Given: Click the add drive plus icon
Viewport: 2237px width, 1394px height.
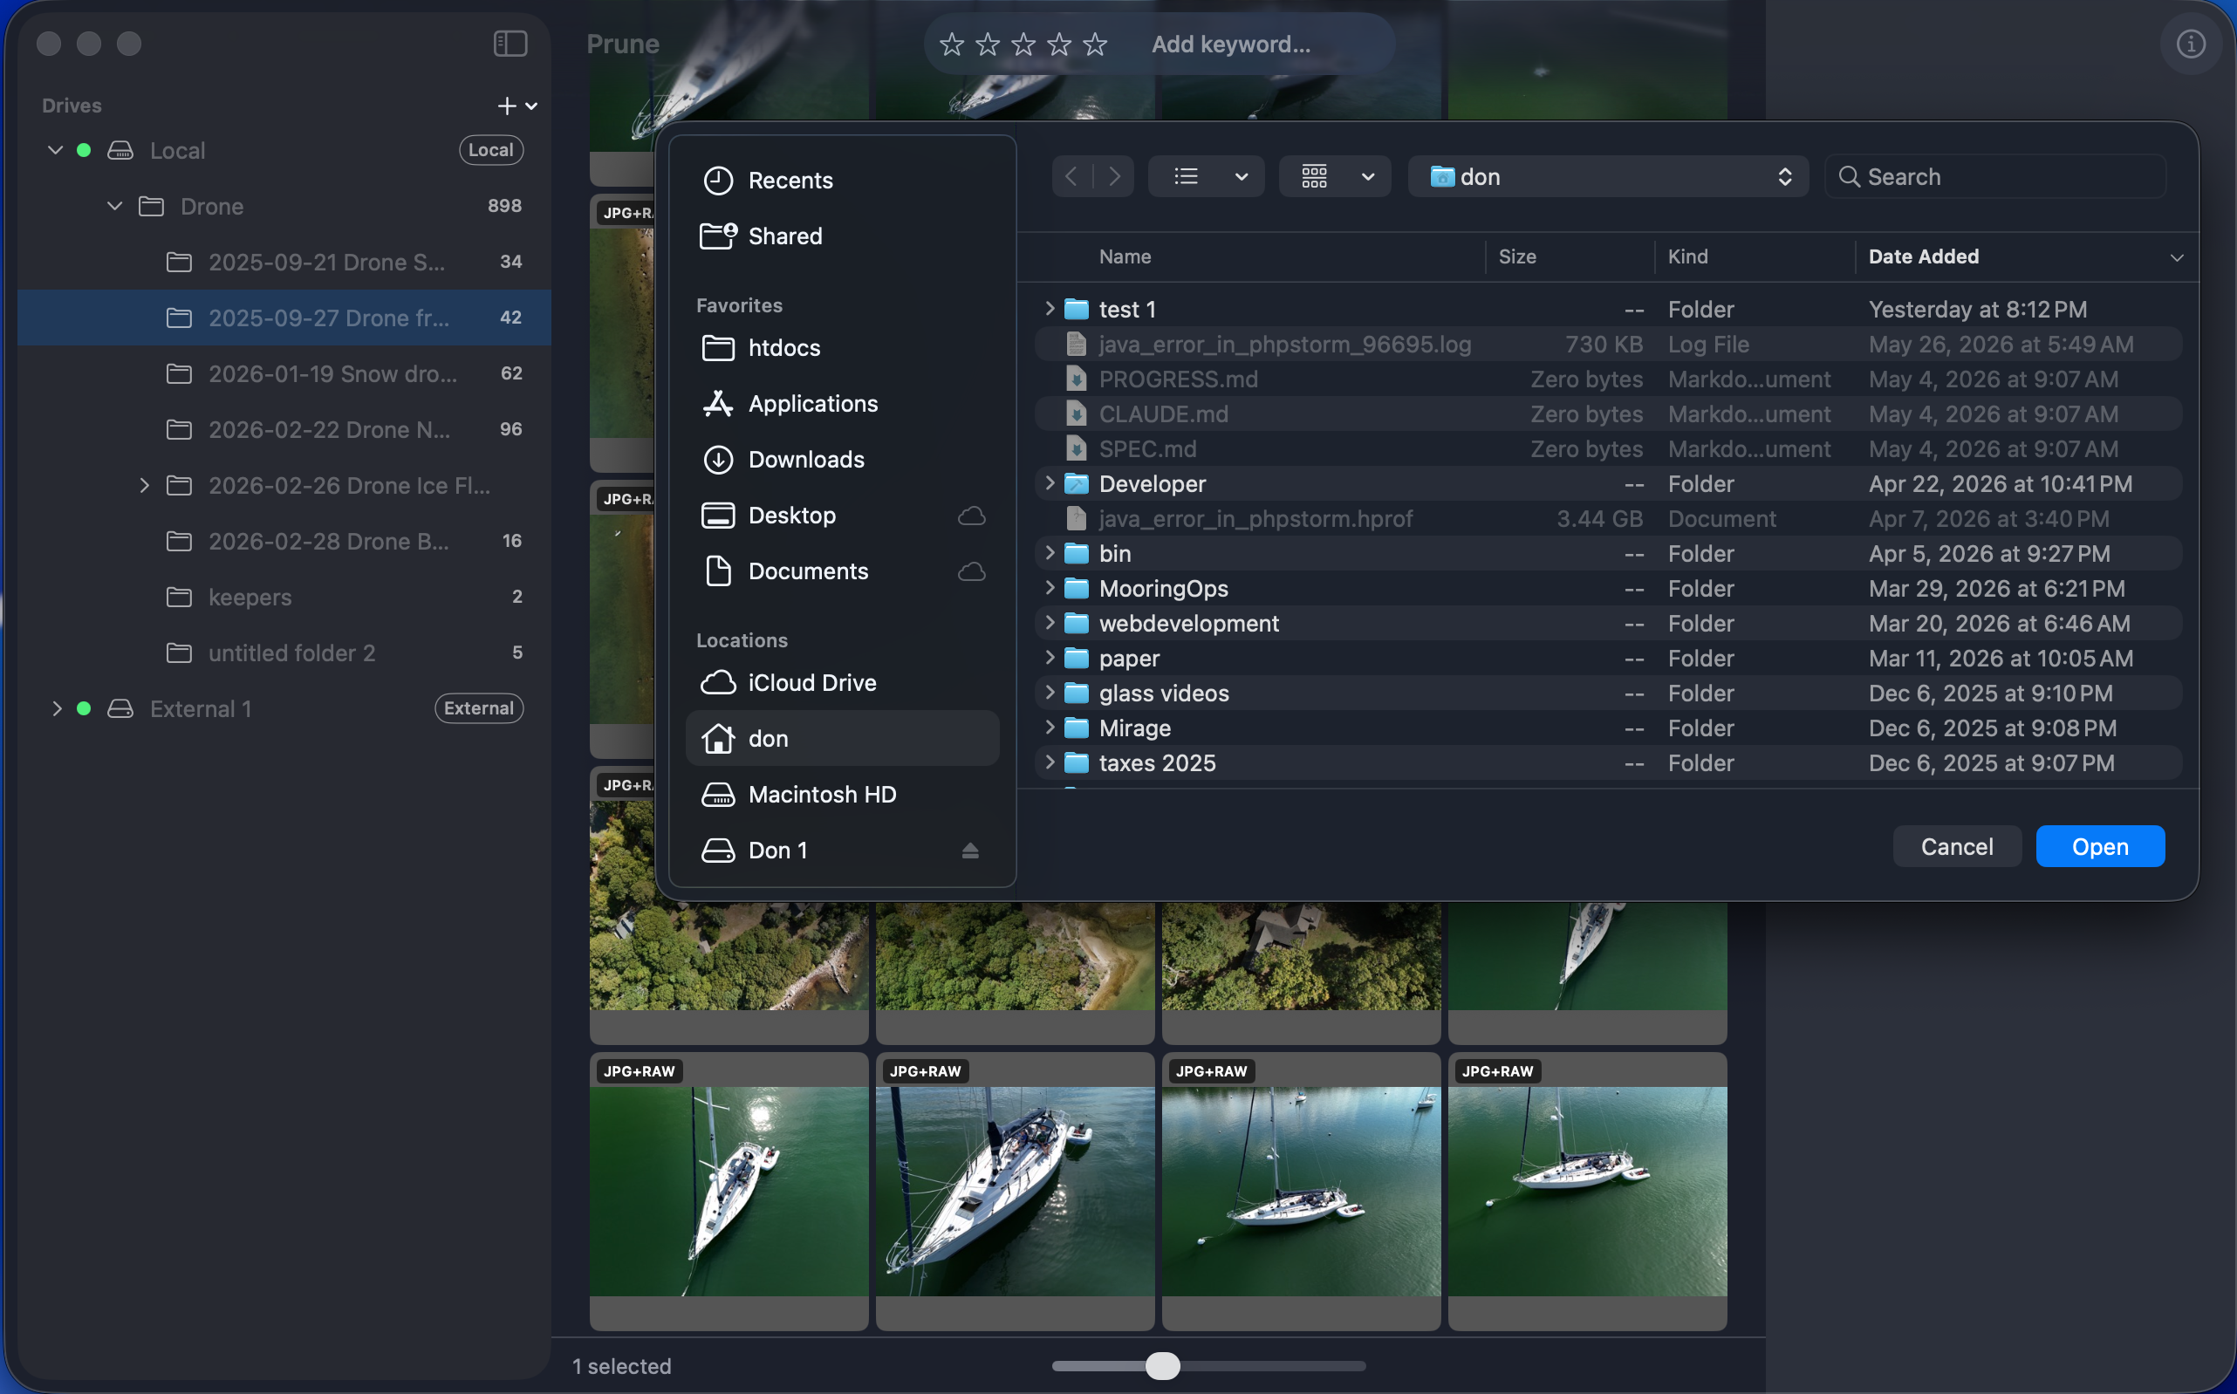Looking at the screenshot, I should 506,106.
